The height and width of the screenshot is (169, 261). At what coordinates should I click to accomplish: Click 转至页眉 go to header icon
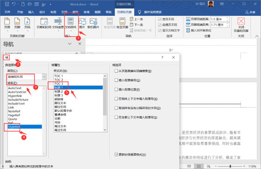tap(110, 21)
